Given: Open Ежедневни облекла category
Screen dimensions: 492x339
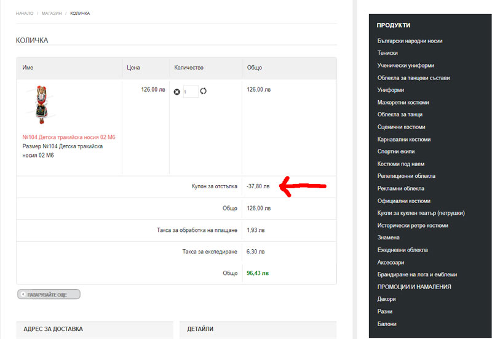Looking at the screenshot, I should point(403,250).
